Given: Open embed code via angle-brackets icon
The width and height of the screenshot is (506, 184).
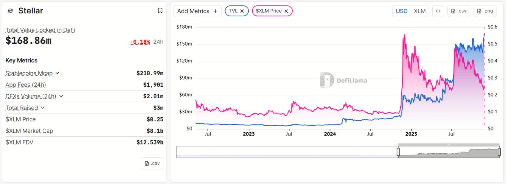Looking at the screenshot, I should pos(438,11).
